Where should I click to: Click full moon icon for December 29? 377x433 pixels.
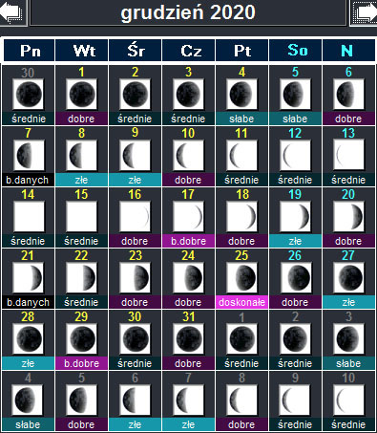pos(81,339)
